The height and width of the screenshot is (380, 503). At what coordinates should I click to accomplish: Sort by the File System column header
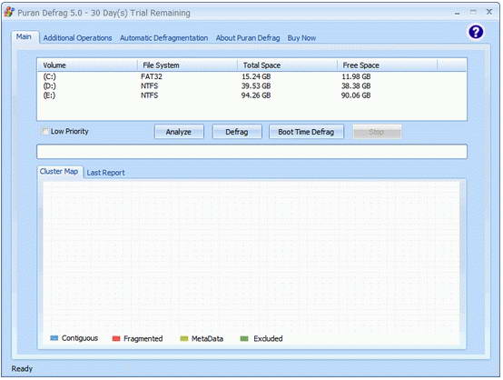tap(188, 65)
